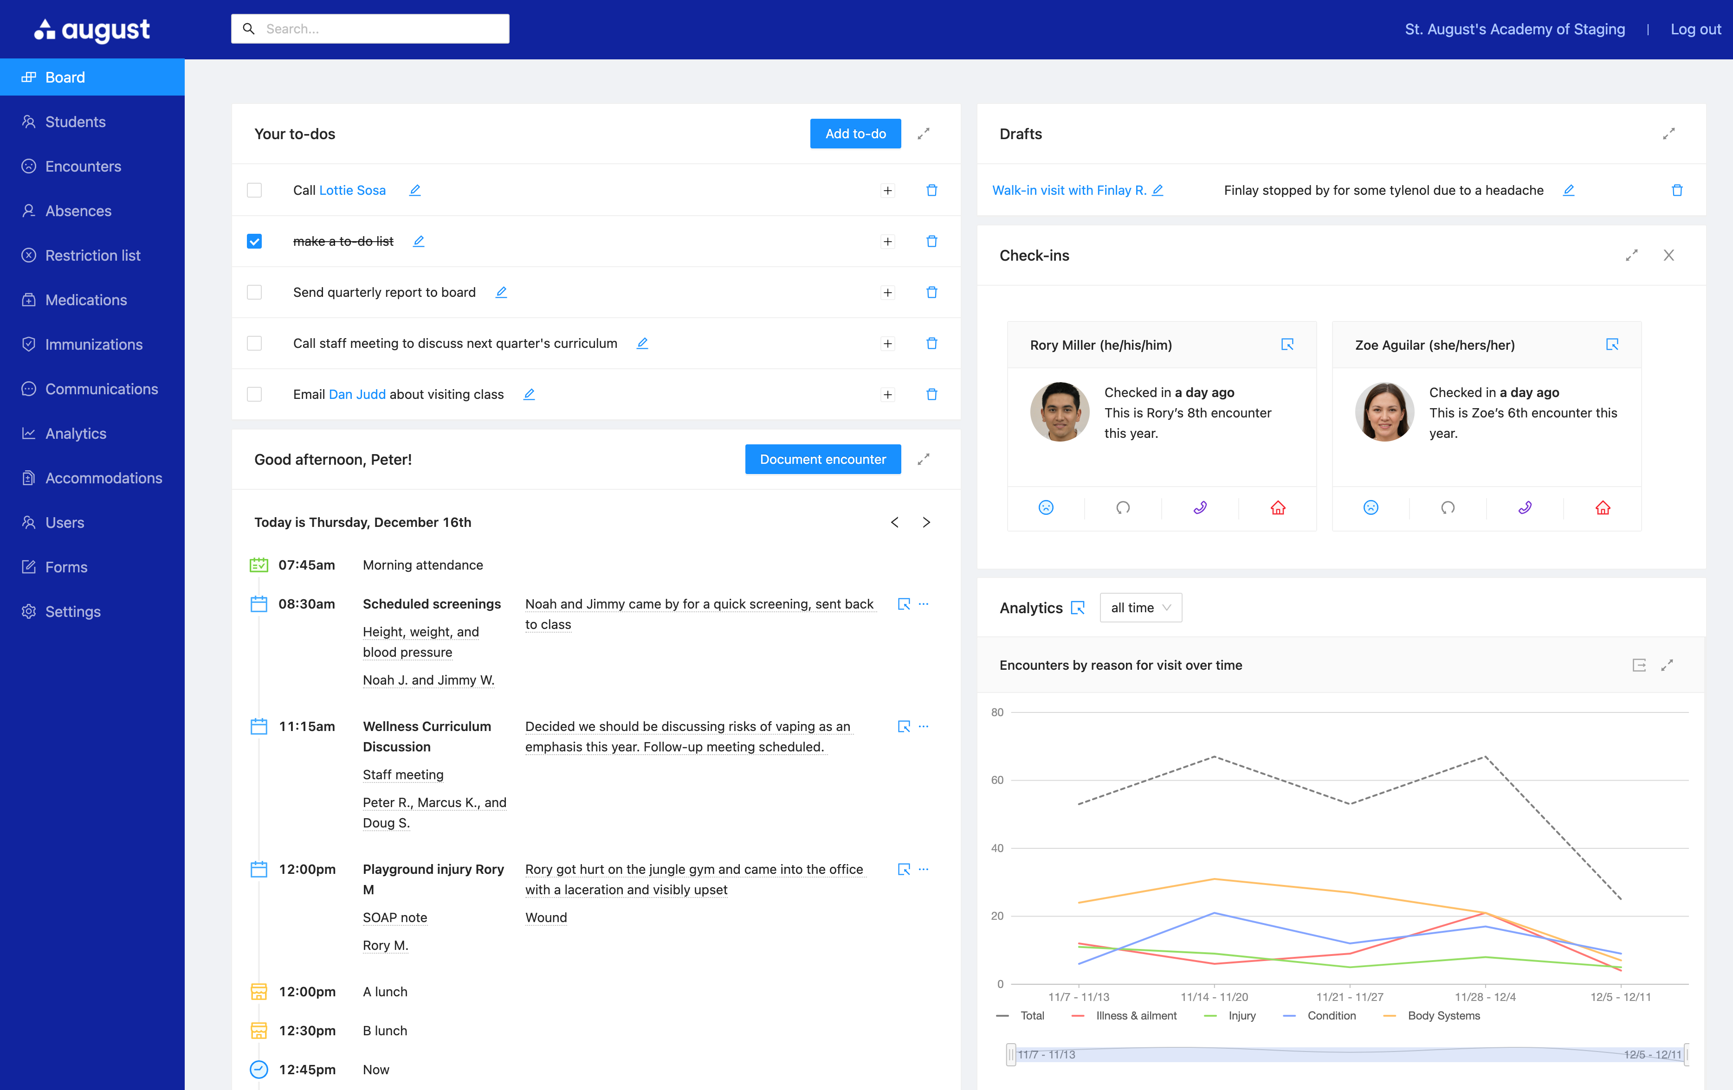
Task: Click the Document encounter button
Action: (822, 459)
